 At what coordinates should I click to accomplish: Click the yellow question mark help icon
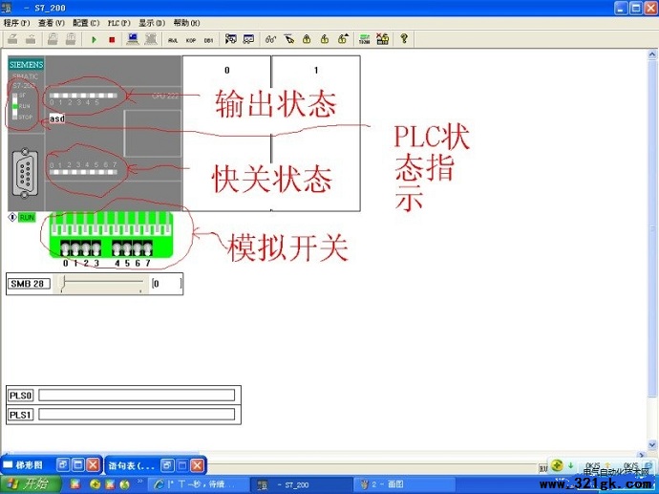(x=404, y=39)
